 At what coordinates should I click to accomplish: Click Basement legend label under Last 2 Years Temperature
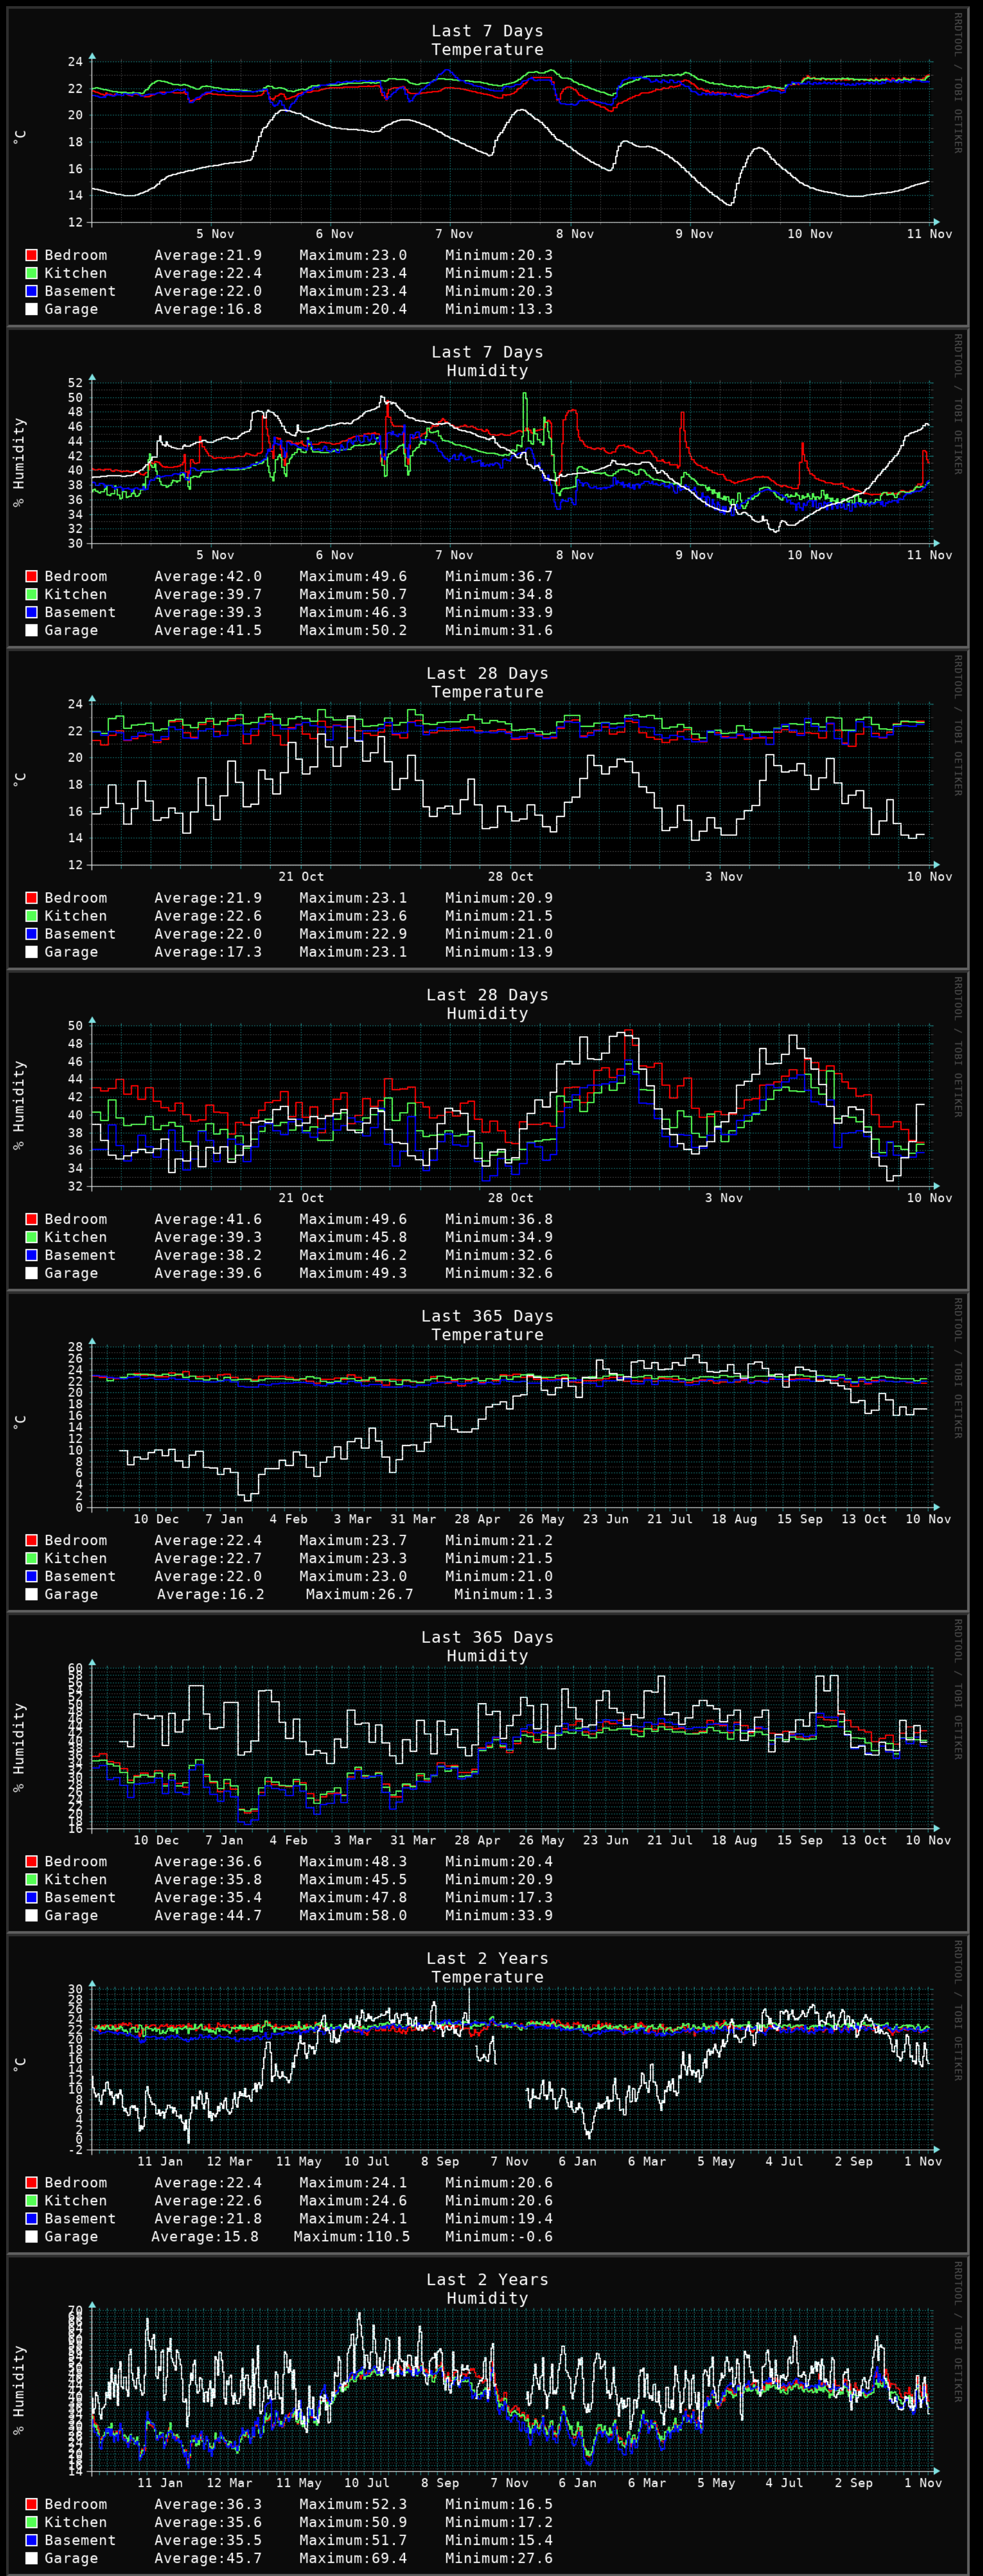[80, 2218]
